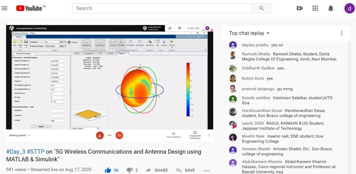Select the AZ Pattern button
The height and width of the screenshot is (174, 356).
point(131,43)
